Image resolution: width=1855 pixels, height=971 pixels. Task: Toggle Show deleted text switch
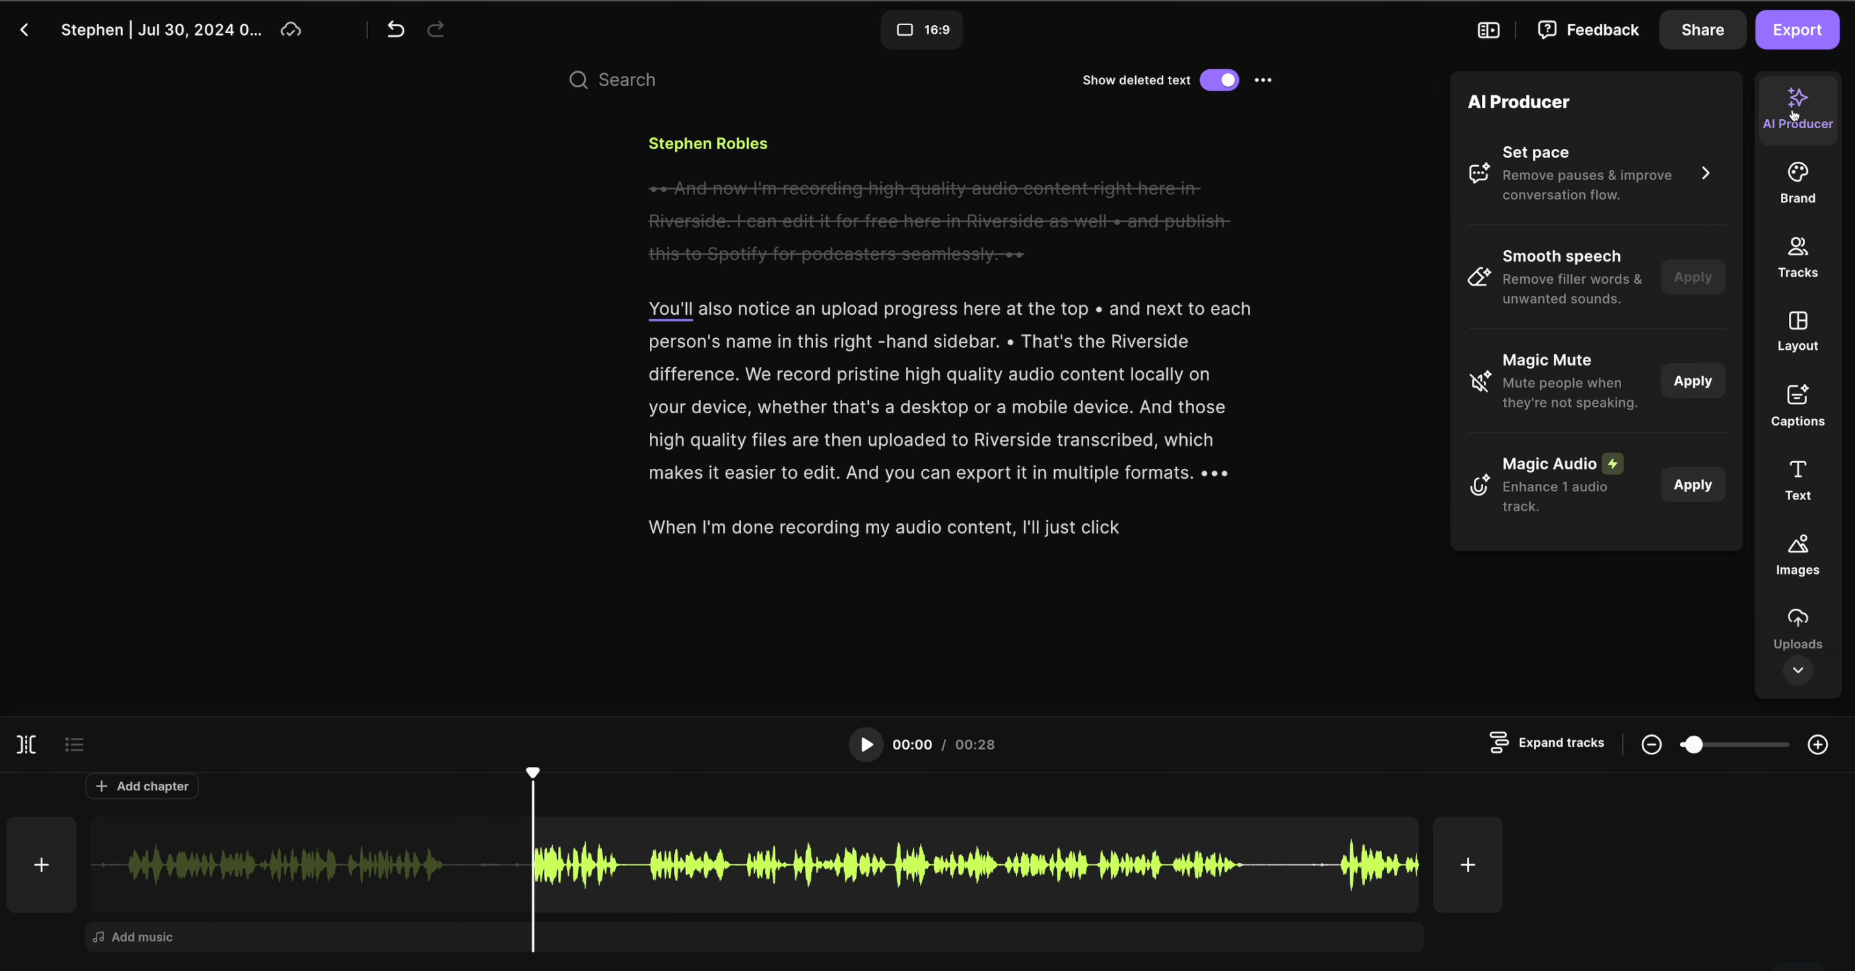pyautogui.click(x=1219, y=80)
